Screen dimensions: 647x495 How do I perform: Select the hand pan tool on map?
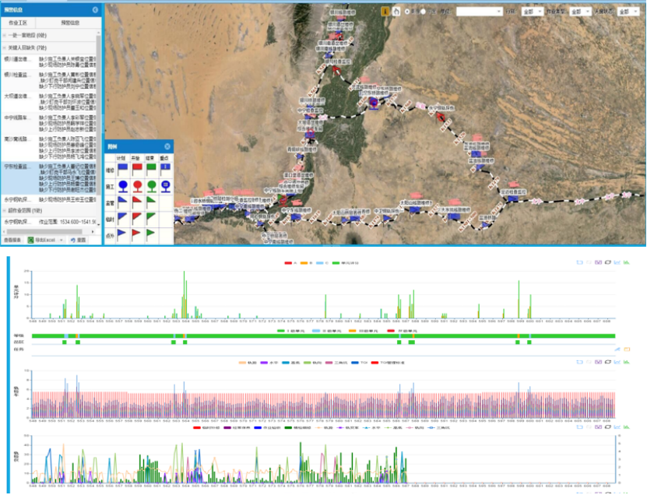(x=396, y=12)
